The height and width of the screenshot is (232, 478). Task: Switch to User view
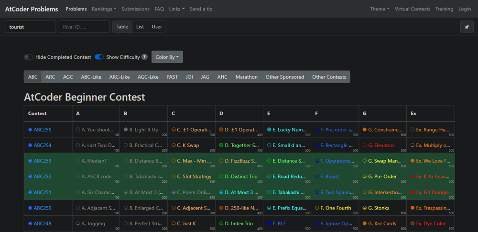[157, 27]
